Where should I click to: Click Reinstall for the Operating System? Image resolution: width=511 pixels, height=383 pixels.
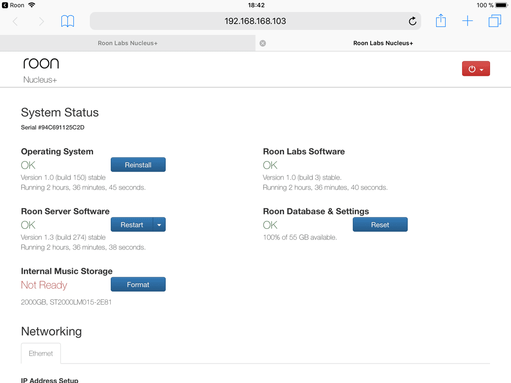tap(138, 165)
